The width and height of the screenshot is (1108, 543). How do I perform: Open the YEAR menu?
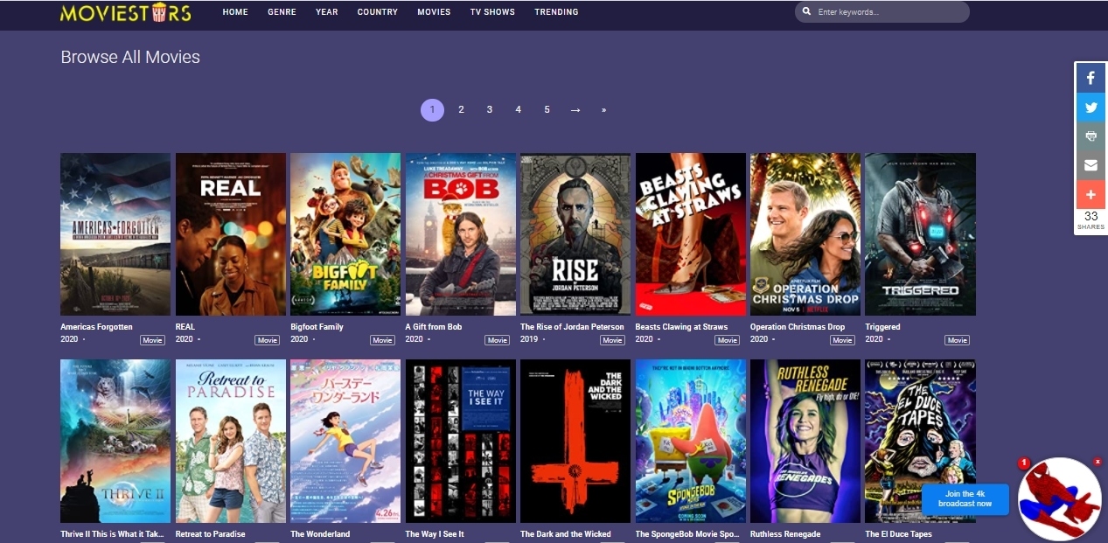tap(327, 12)
